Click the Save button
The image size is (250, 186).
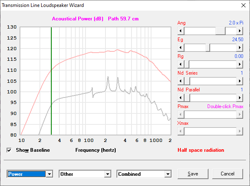coord(193,174)
